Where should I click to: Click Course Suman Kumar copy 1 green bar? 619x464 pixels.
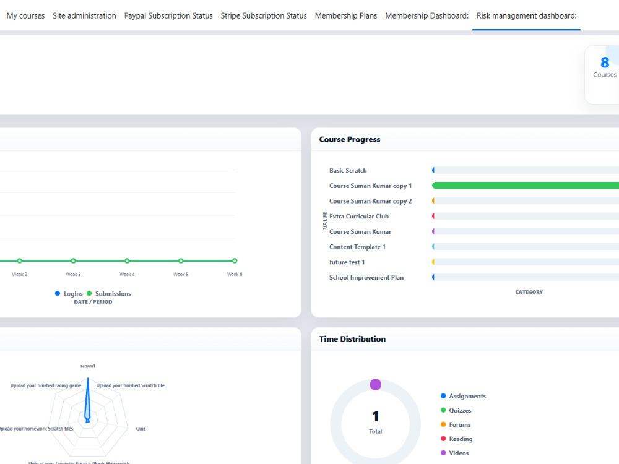tap(526, 186)
